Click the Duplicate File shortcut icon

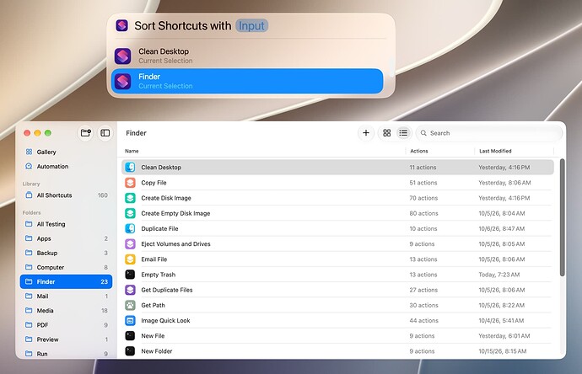click(130, 229)
